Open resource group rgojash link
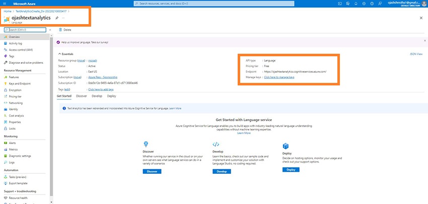428x204 pixels. (x=93, y=60)
